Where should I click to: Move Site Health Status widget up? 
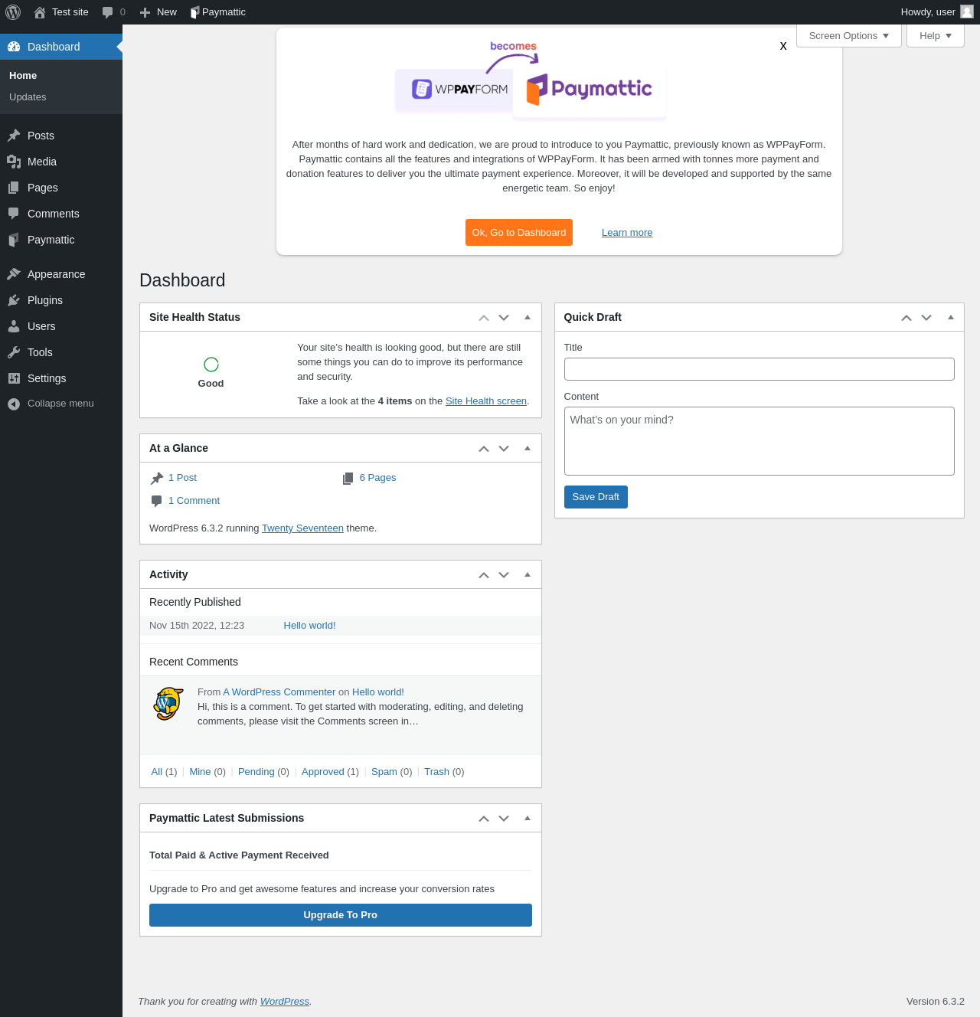click(484, 317)
